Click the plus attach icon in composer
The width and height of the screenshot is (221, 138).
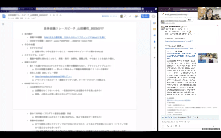(x=163, y=126)
